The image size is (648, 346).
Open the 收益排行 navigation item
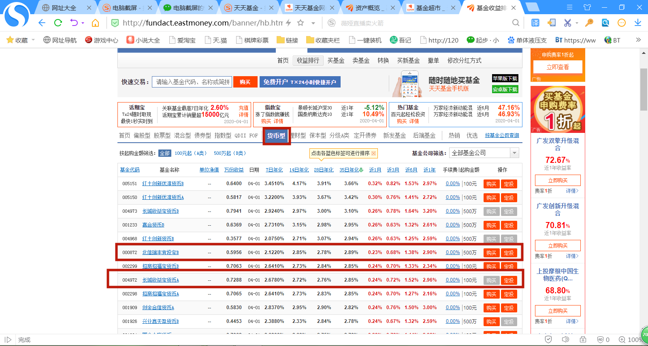click(x=308, y=60)
